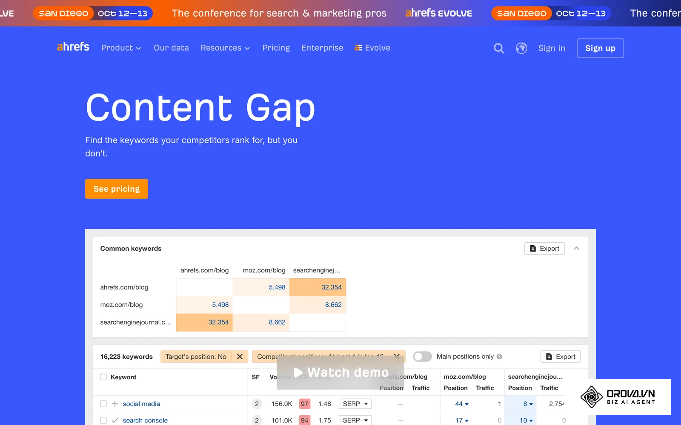
Task: Collapse the Common keywords panel
Action: click(x=577, y=248)
